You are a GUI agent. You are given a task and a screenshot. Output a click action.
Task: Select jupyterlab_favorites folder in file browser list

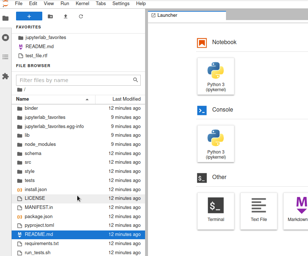[78, 117]
